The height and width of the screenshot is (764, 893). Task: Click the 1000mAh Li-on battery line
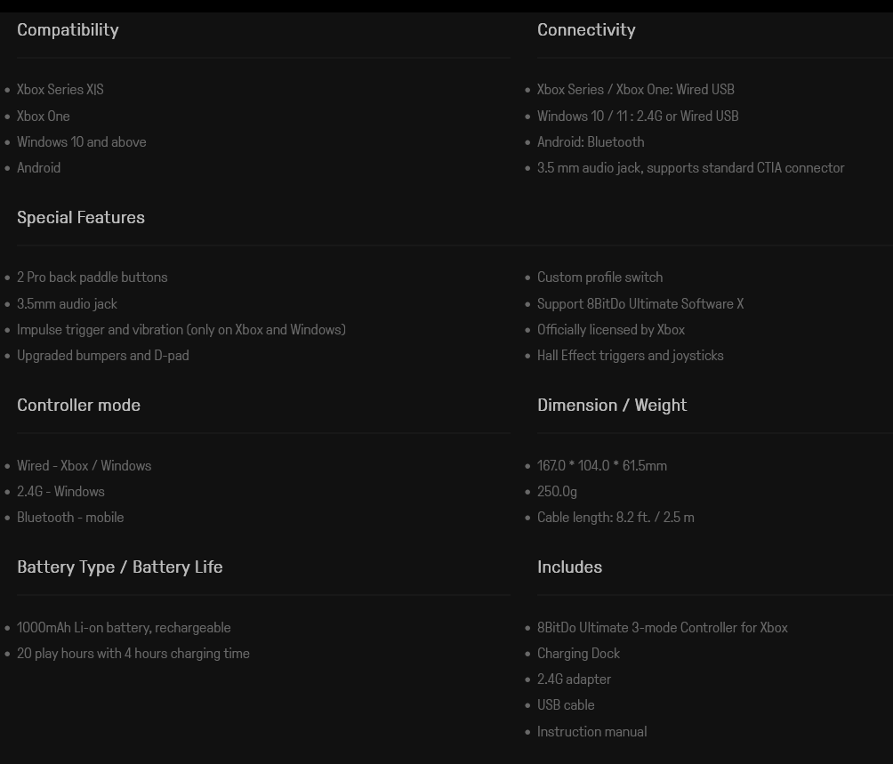coord(124,627)
